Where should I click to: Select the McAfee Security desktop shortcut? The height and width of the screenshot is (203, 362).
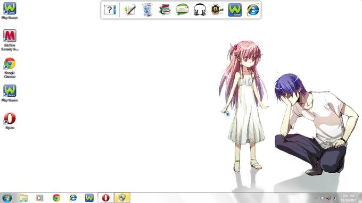10,40
